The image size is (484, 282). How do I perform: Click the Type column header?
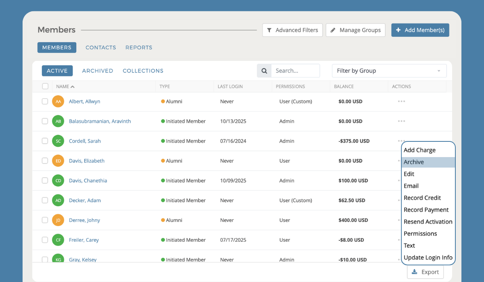click(165, 87)
